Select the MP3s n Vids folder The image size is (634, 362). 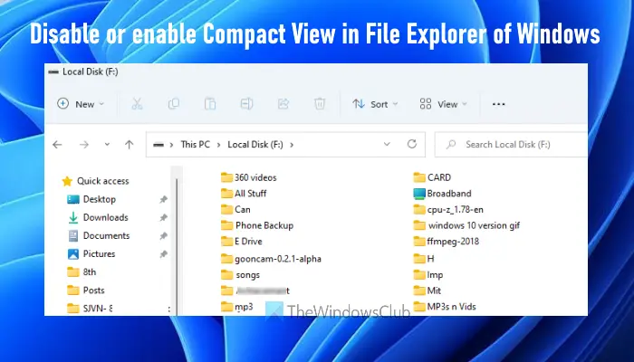pyautogui.click(x=445, y=307)
